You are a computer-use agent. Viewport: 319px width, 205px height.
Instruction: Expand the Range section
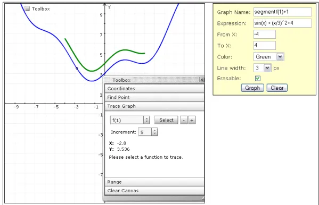click(154, 182)
